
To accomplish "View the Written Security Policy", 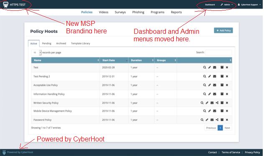I will tap(202, 103).
